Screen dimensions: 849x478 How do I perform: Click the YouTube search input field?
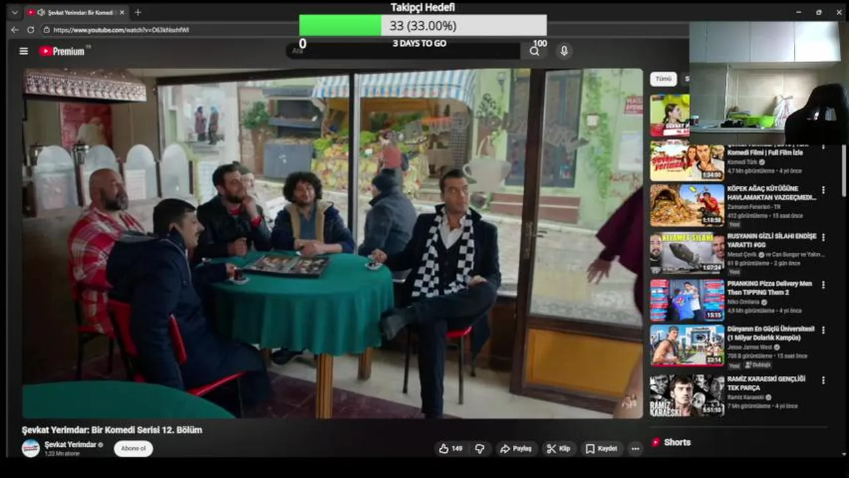click(405, 51)
